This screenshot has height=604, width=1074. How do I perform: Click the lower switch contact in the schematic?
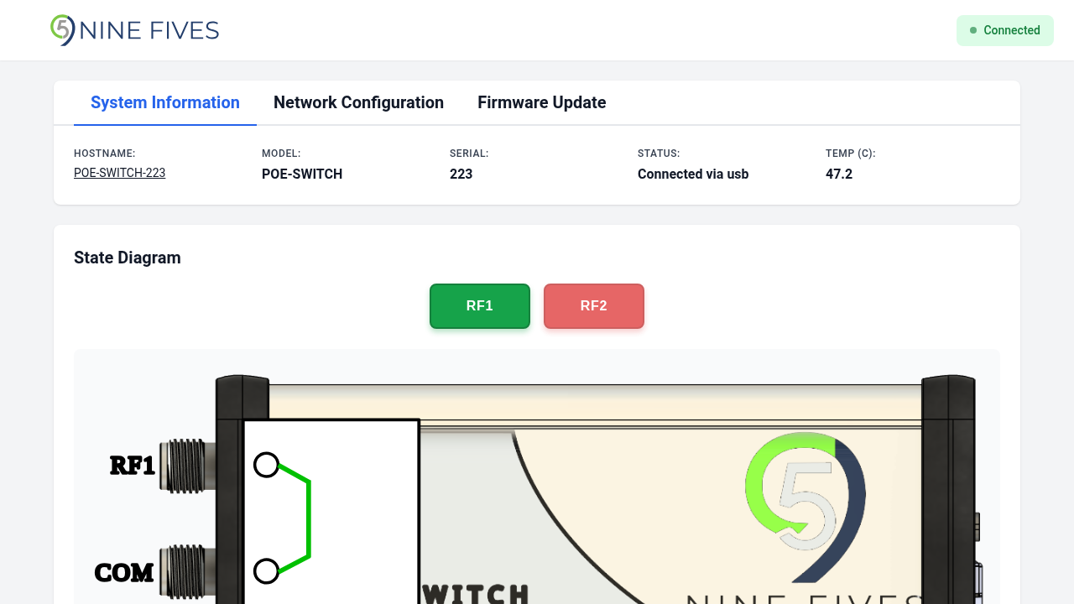[x=266, y=571]
